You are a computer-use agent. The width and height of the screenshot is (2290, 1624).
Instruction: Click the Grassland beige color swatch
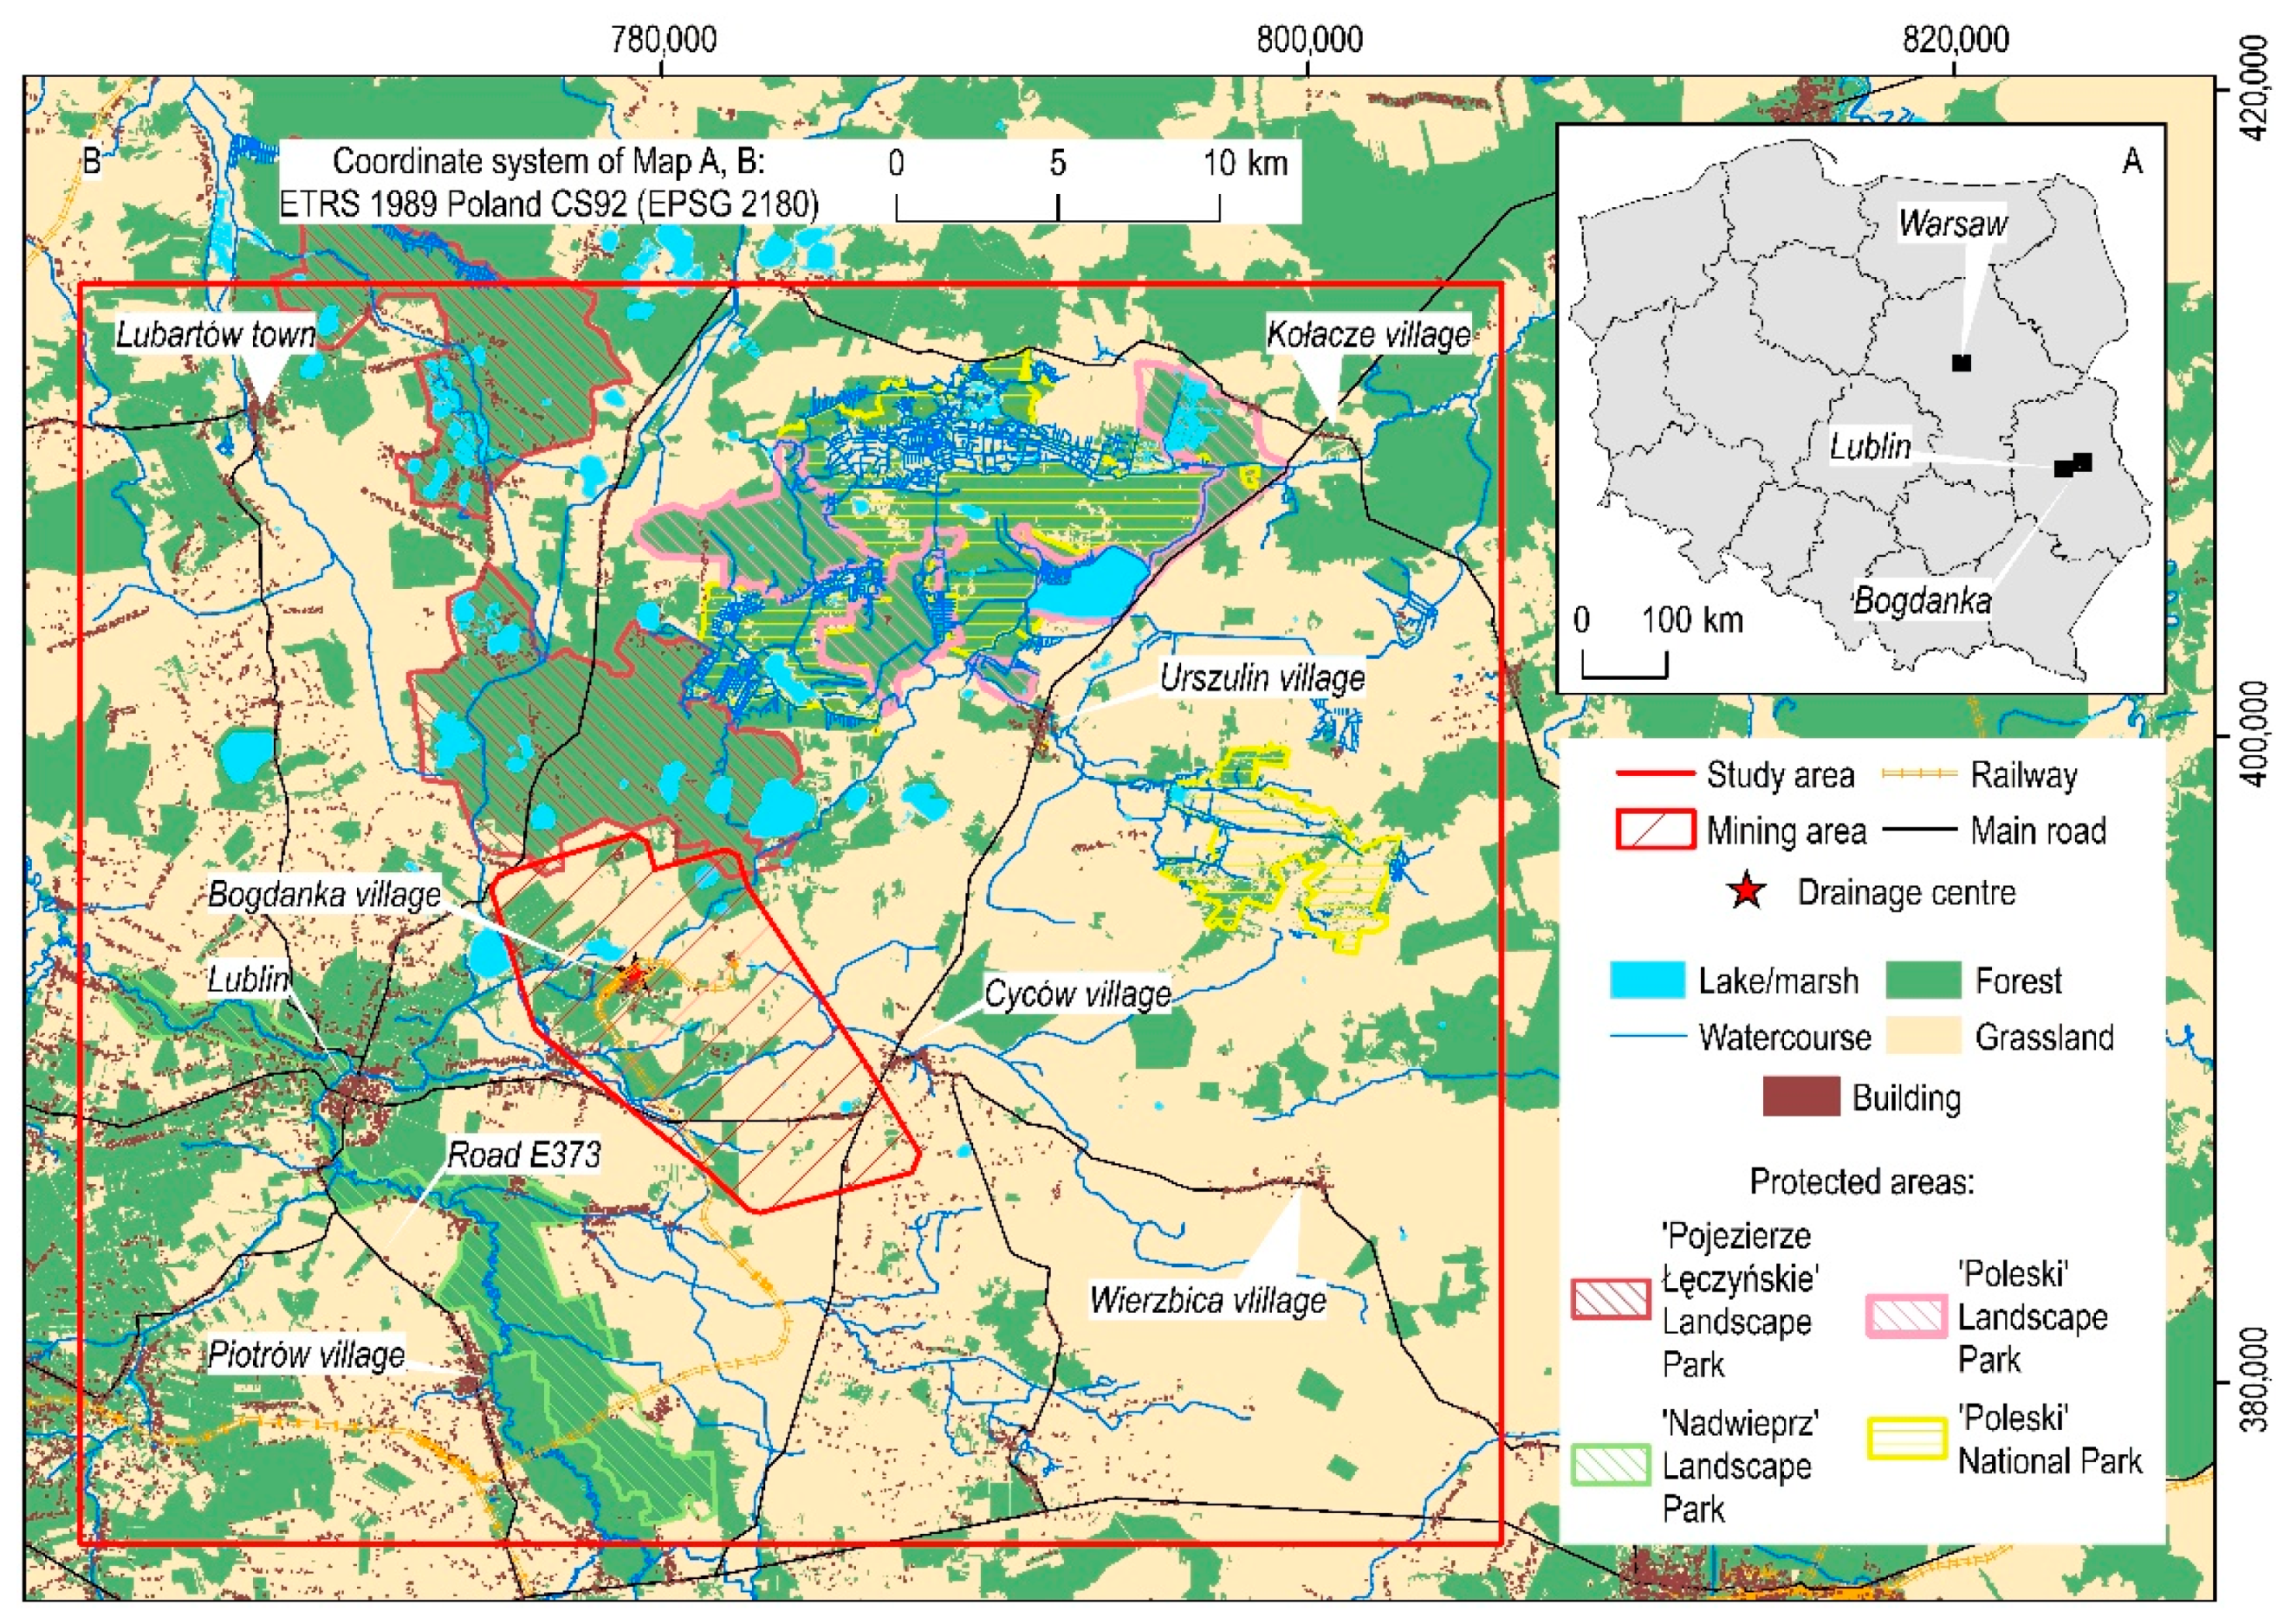pos(1923,1037)
